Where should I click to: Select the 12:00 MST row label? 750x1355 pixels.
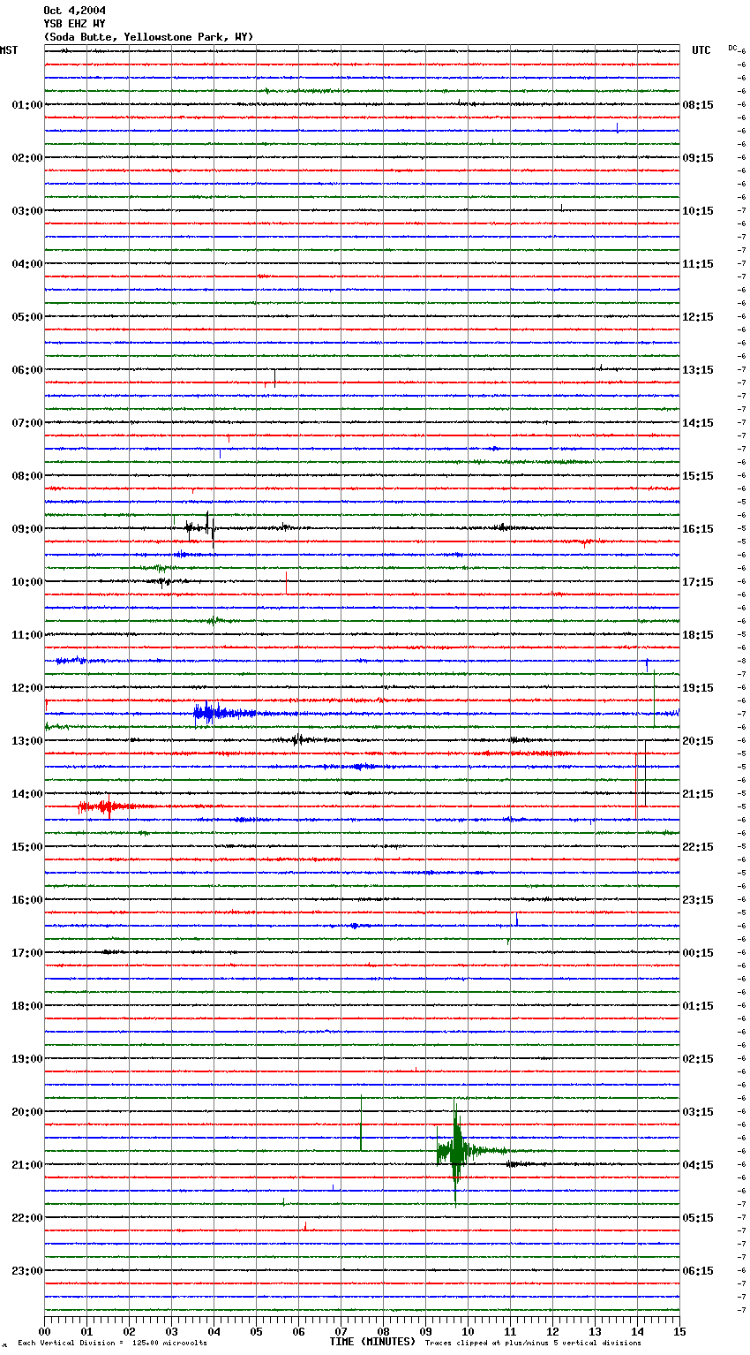tap(26, 688)
